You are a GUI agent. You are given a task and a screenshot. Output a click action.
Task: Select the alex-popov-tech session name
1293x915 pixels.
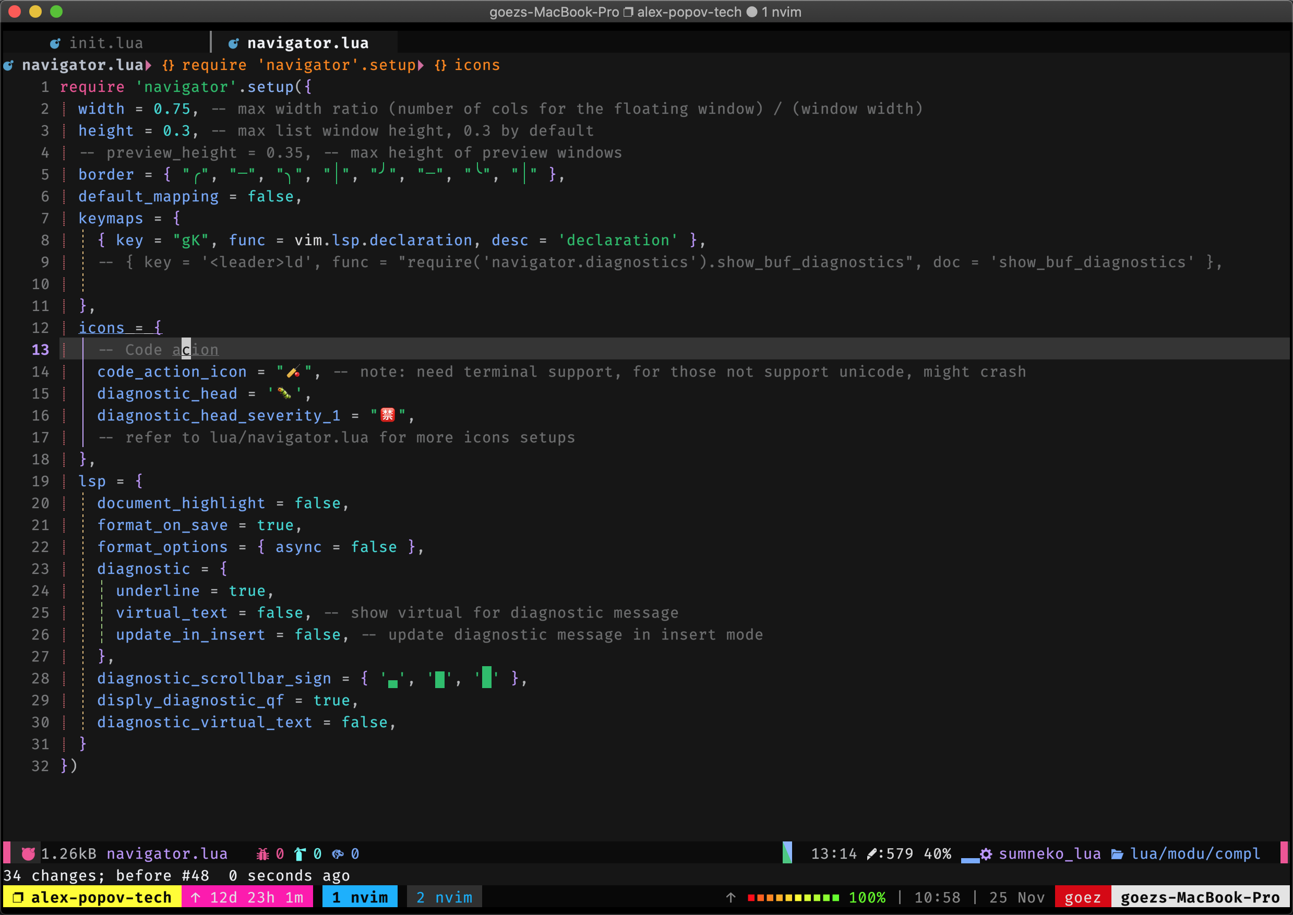[x=101, y=897]
